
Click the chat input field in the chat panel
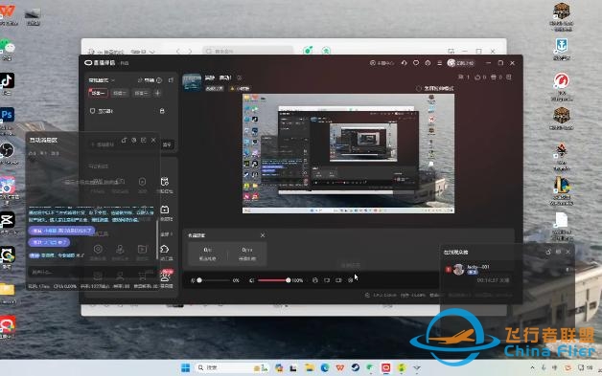[91, 273]
